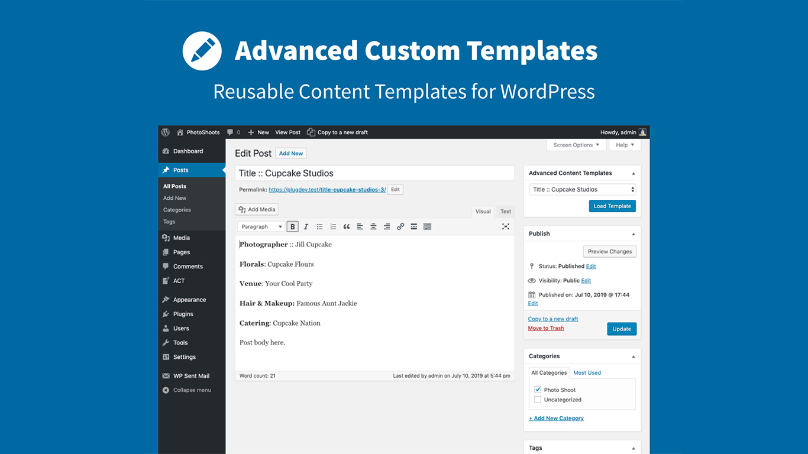Click Add New button beside Edit Post

(291, 153)
